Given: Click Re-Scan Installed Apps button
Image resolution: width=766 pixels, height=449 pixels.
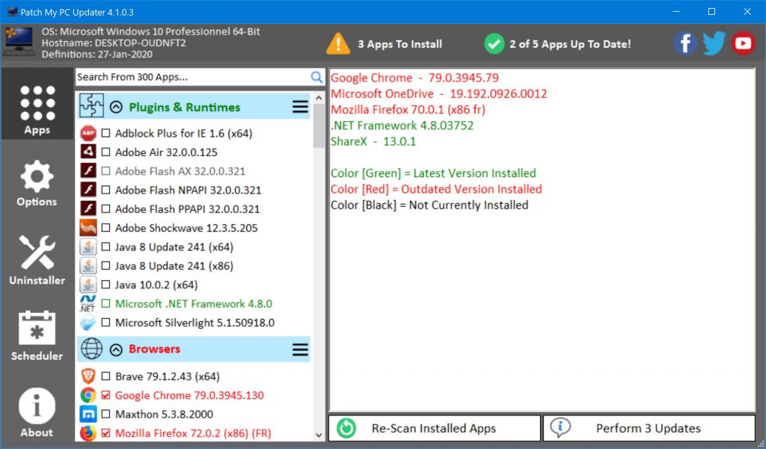Looking at the screenshot, I should (x=435, y=428).
